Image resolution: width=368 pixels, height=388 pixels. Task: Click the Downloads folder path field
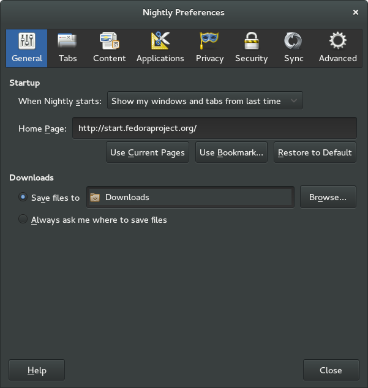click(x=190, y=197)
